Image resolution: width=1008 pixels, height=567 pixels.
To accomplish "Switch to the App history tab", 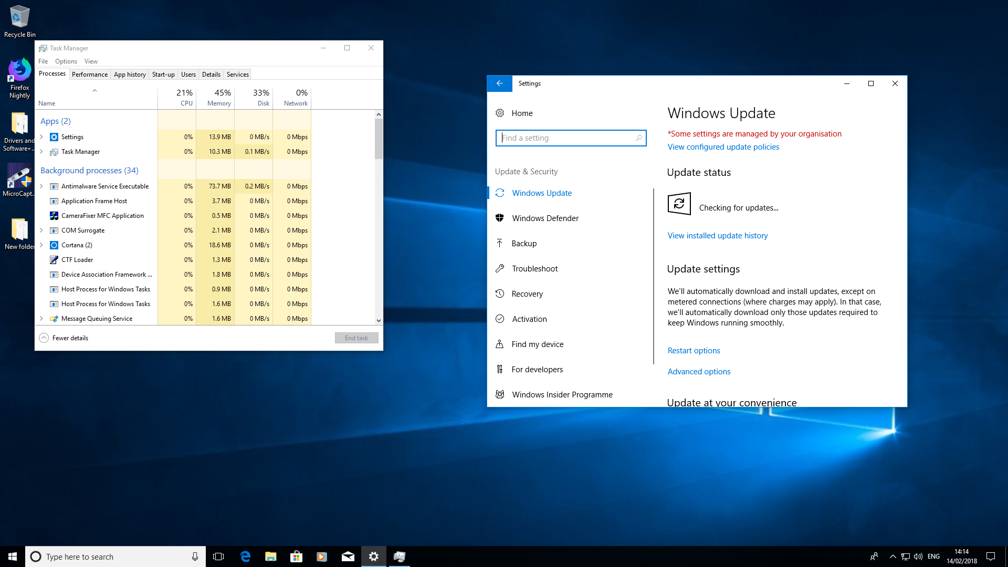I will pyautogui.click(x=130, y=75).
